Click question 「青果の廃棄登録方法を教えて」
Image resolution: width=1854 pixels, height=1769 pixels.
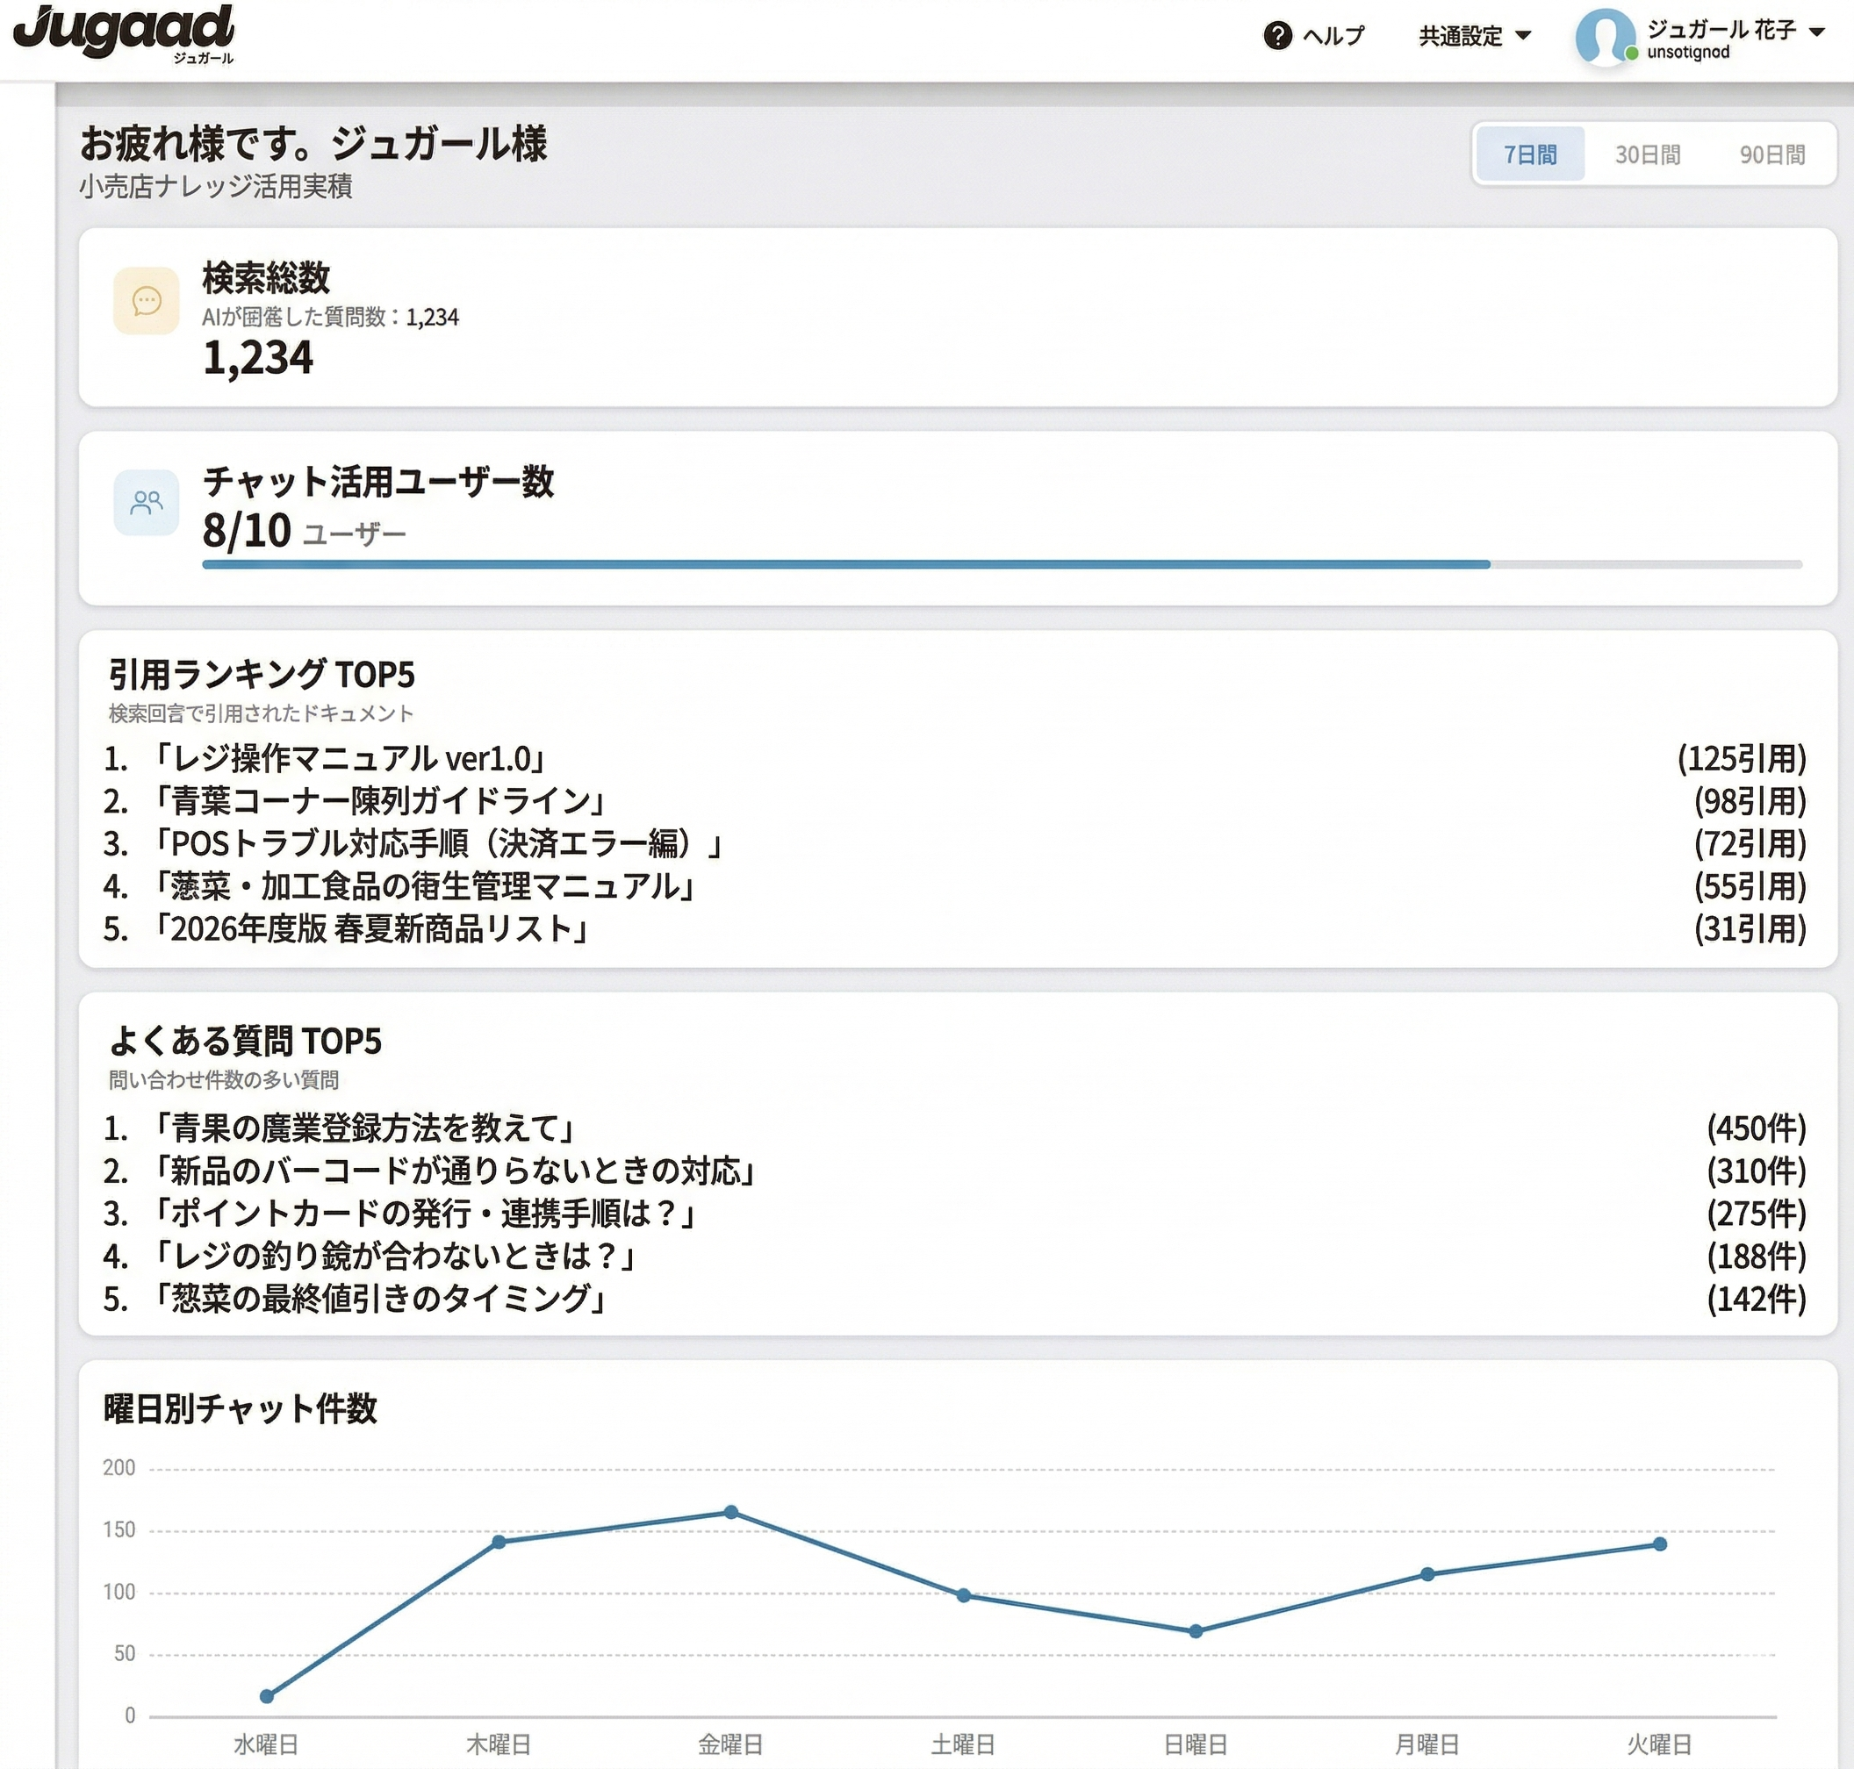pos(363,1128)
